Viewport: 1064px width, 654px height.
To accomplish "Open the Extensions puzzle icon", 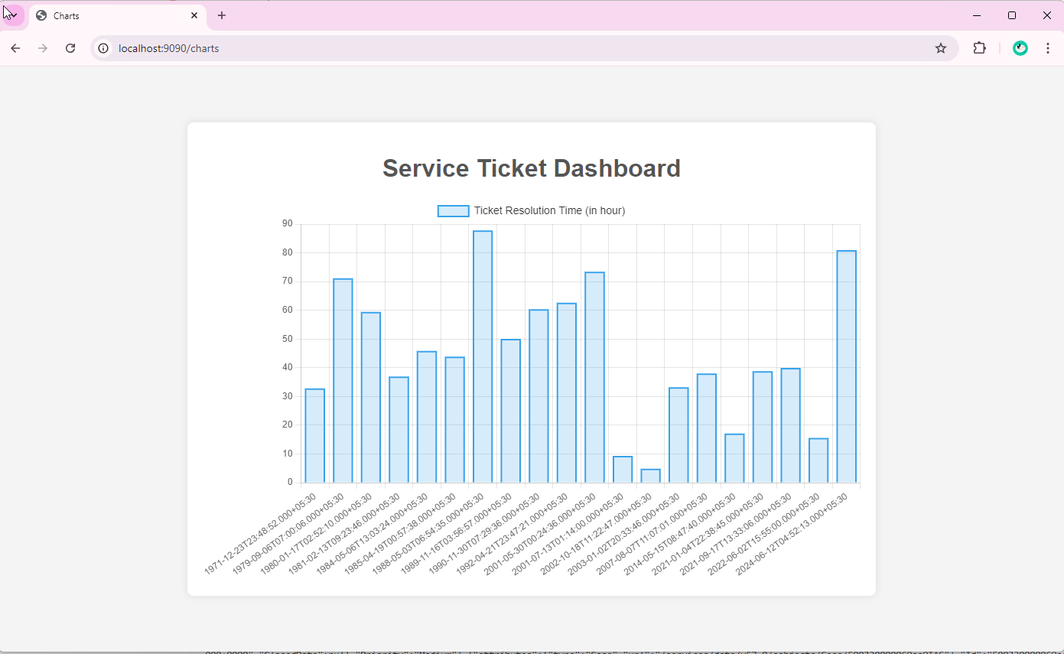I will pos(979,48).
